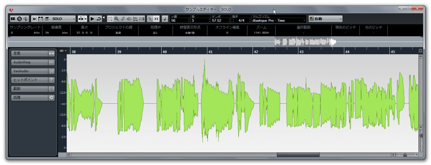Screen dimensions: 431x165
Task: Toggle acoustic feedback speaker icon
Action: point(26,19)
